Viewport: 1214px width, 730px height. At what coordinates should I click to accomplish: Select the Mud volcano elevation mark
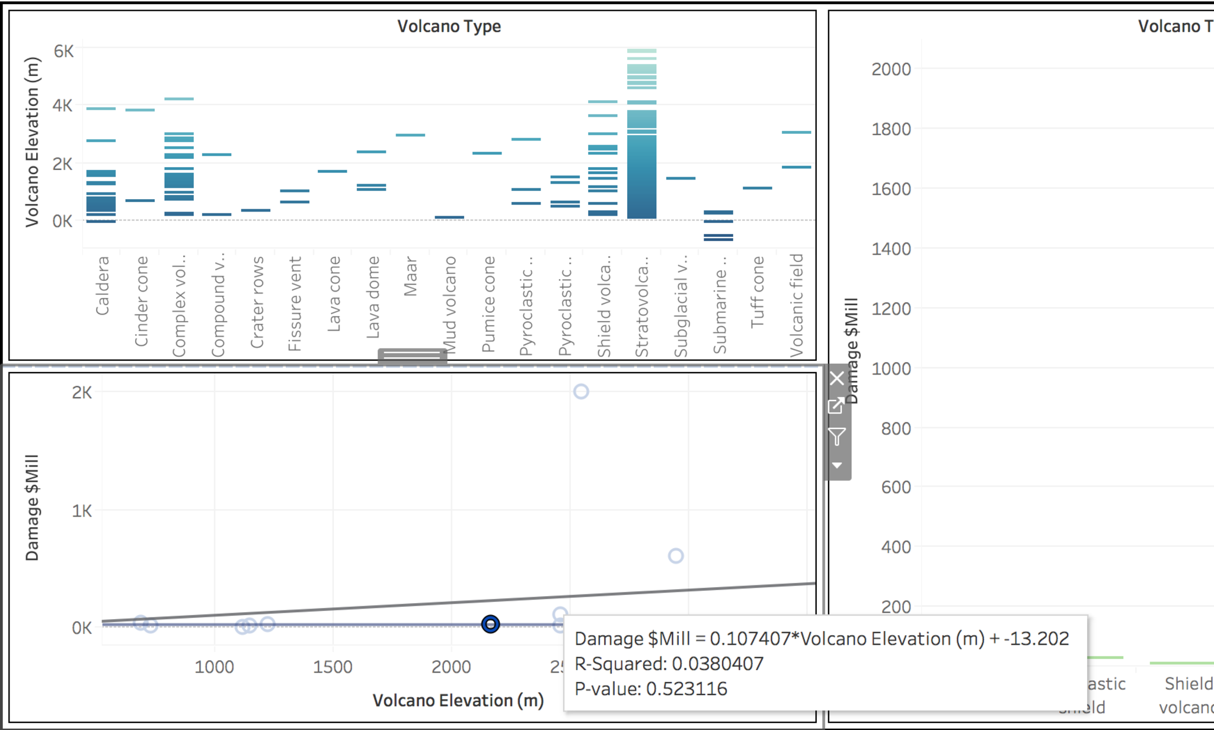click(x=449, y=217)
